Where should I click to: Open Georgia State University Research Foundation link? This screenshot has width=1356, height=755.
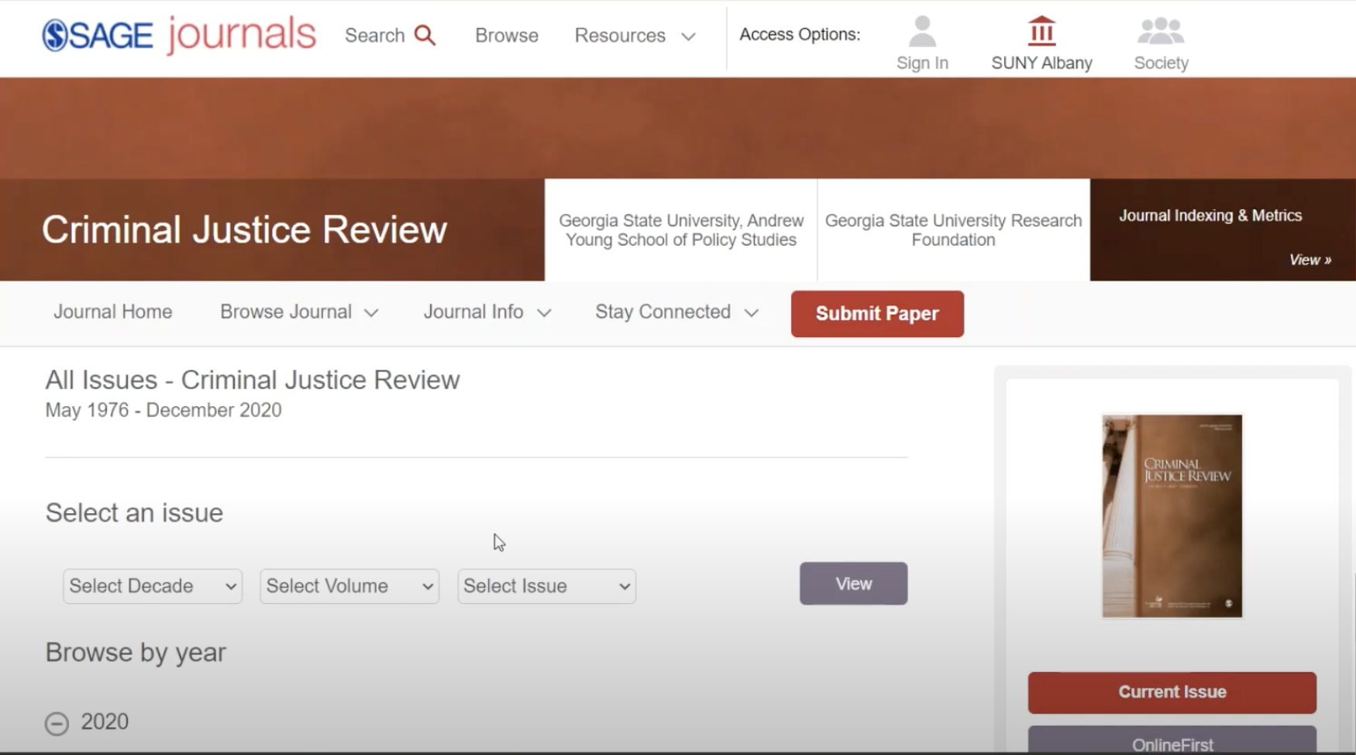click(953, 230)
